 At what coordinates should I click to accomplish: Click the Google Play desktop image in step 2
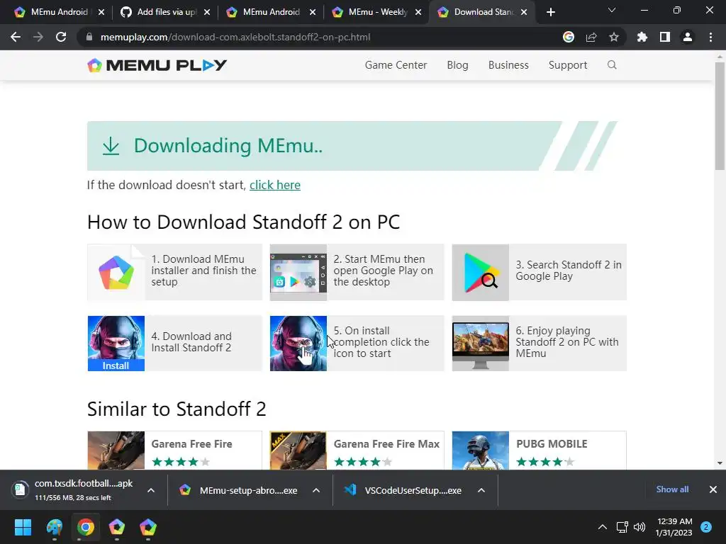pyautogui.click(x=298, y=273)
